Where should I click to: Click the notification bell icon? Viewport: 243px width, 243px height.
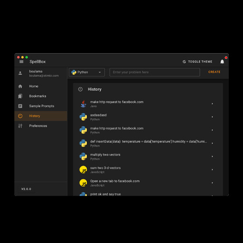point(222,62)
